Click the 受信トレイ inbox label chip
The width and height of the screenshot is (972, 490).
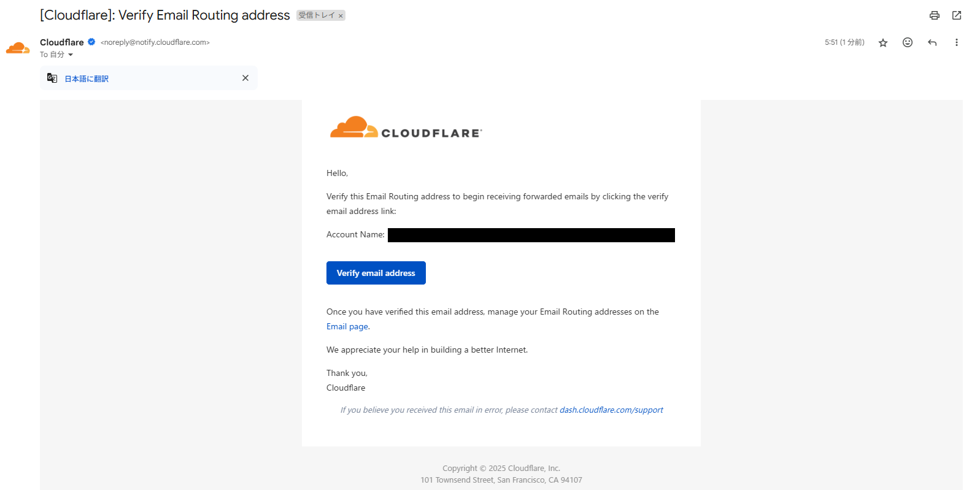coord(317,15)
